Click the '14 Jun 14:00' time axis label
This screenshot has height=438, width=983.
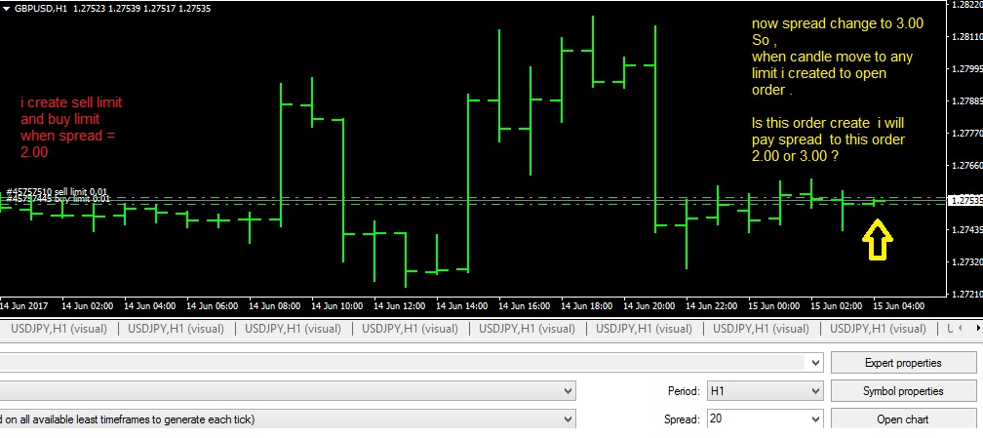click(462, 306)
